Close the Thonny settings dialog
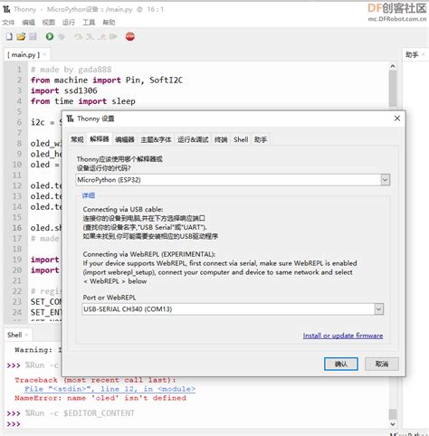429x436 pixels. tap(397, 118)
